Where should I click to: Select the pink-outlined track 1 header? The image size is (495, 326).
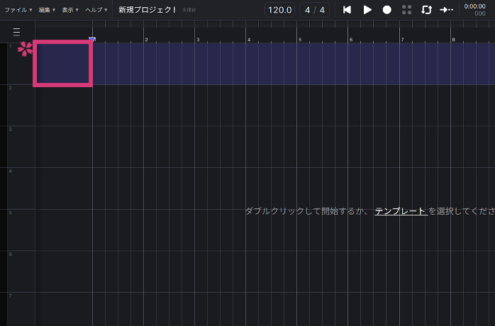[x=63, y=64]
